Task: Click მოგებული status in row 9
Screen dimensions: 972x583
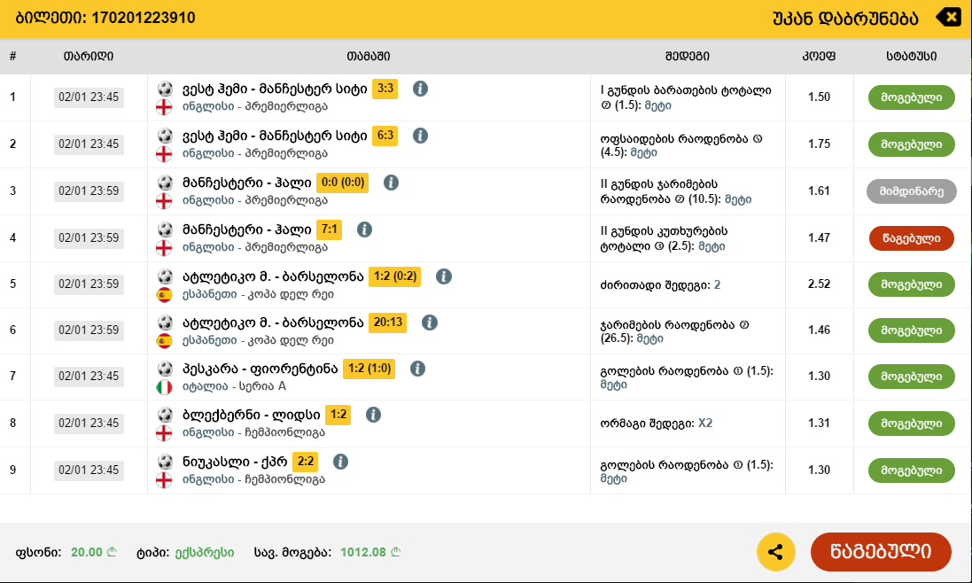Action: (911, 470)
